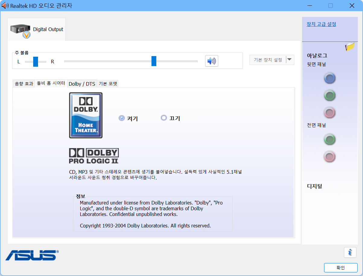Switch to the Dolby / DTS tab

[x=82, y=84]
